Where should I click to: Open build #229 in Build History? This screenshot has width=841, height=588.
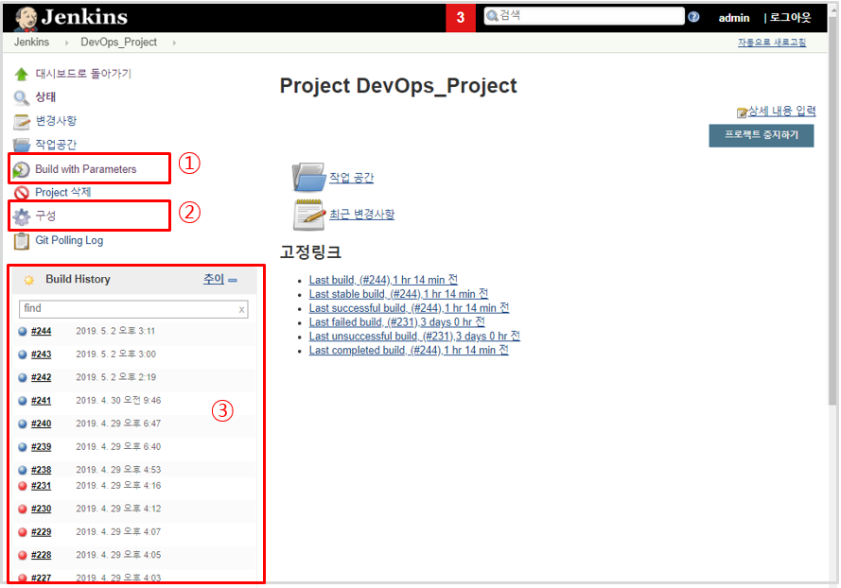tap(42, 532)
